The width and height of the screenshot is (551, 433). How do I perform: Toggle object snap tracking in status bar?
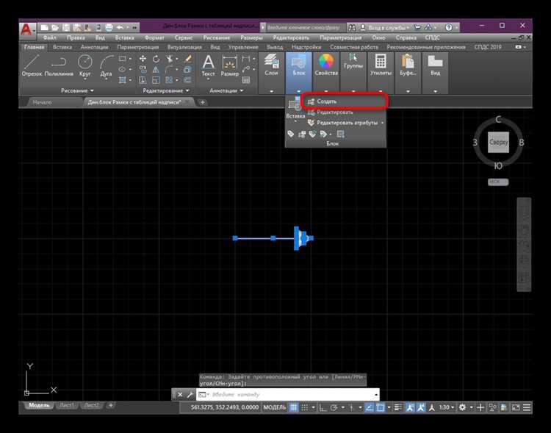coord(369,407)
